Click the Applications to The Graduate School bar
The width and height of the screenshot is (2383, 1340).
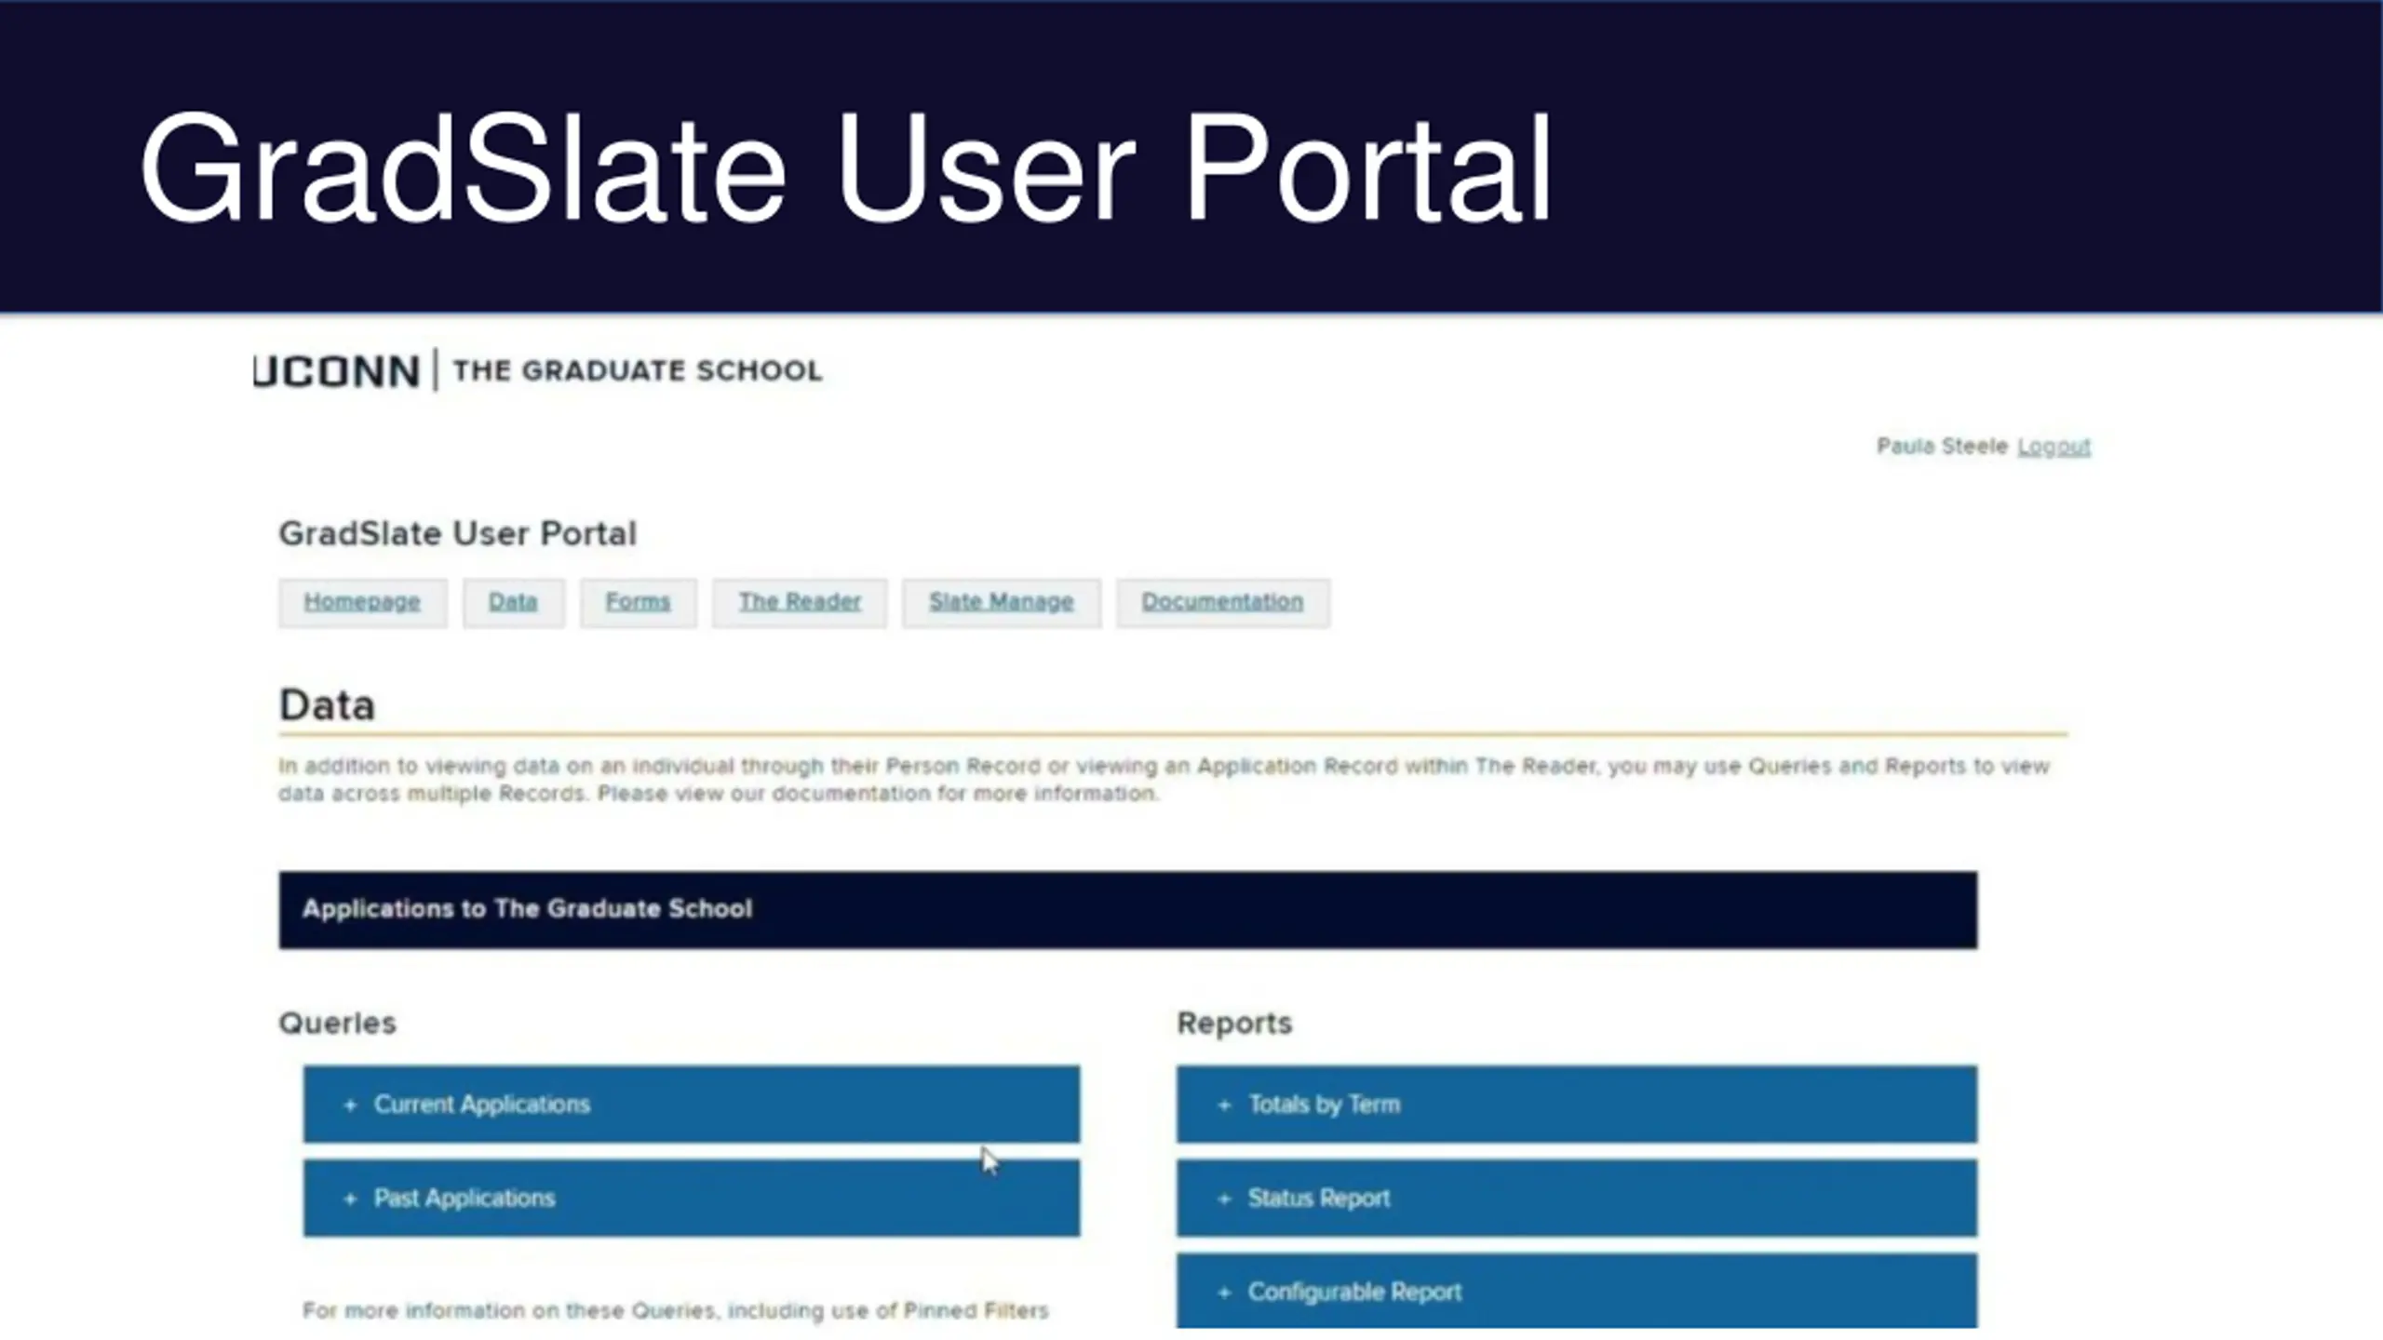pos(1128,910)
